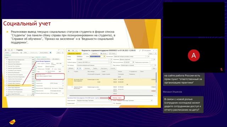Click the home icon in Студенты window
The width and height of the screenshot is (227, 127).
click(x=6, y=50)
